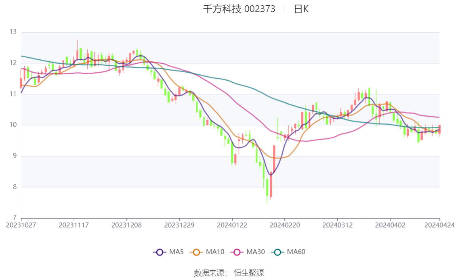Select the 20231117 x-axis date label
The image size is (458, 278).
point(74,225)
